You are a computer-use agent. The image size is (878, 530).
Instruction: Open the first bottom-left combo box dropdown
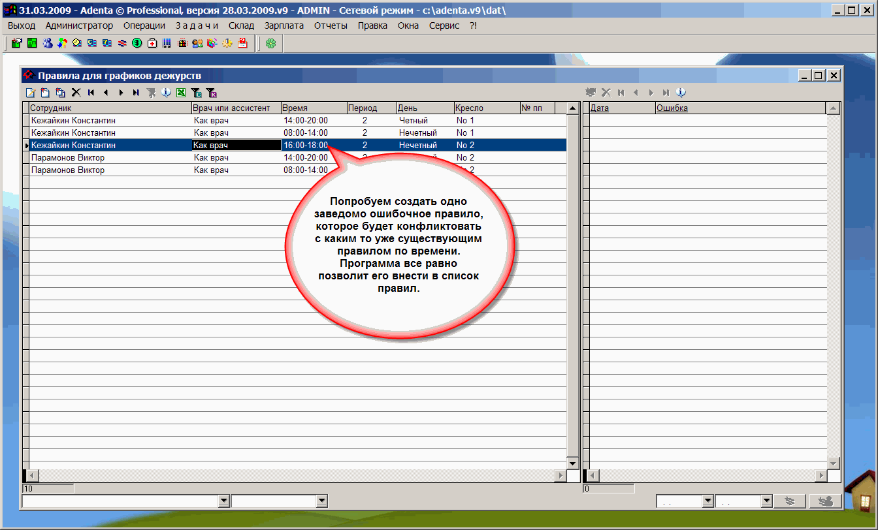[x=224, y=501]
